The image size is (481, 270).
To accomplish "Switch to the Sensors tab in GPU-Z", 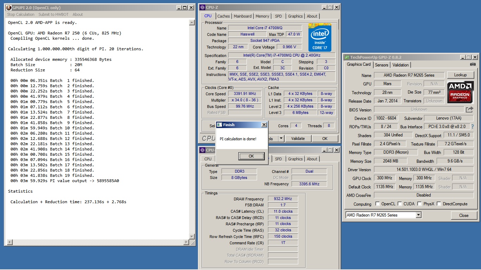I will [381, 65].
